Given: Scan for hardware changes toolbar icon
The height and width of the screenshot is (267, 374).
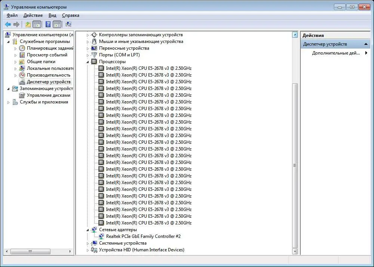Looking at the screenshot, I should pos(68,24).
